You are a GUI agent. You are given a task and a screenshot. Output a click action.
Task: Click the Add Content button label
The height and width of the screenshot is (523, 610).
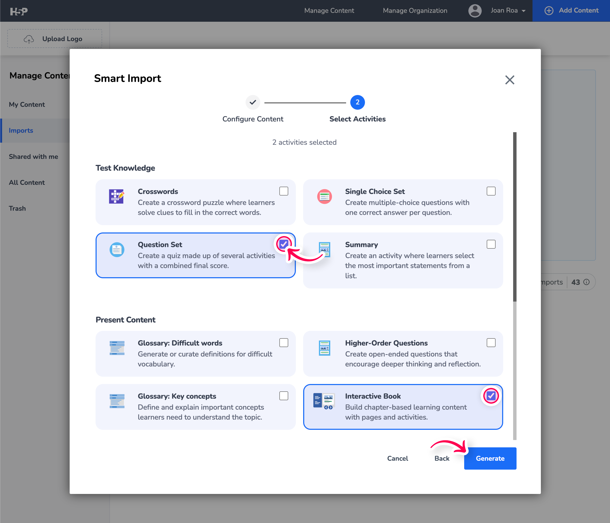point(579,10)
